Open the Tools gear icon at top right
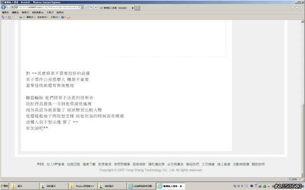 pos(302,8)
